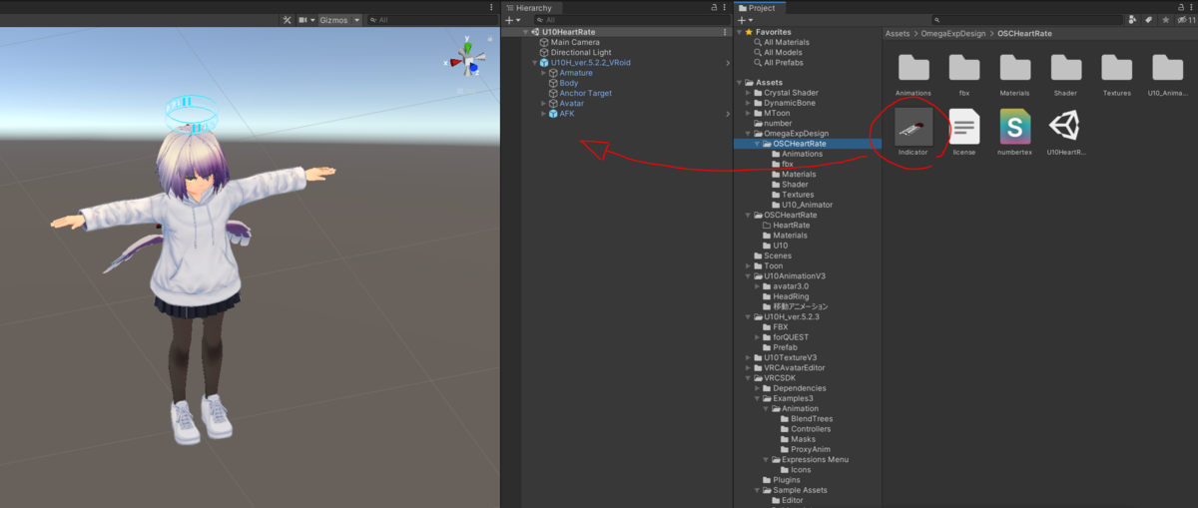Select the U10HeartR... Unity scene asset

click(1066, 127)
